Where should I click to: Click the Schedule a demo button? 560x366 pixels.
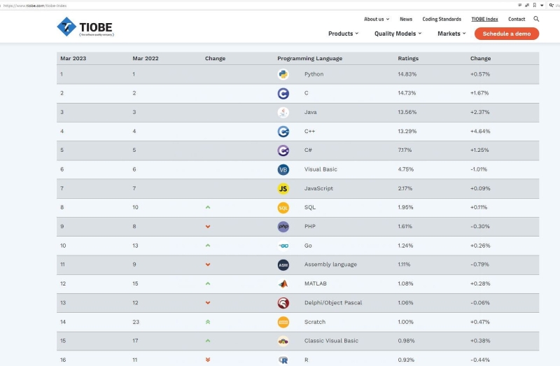tap(507, 34)
